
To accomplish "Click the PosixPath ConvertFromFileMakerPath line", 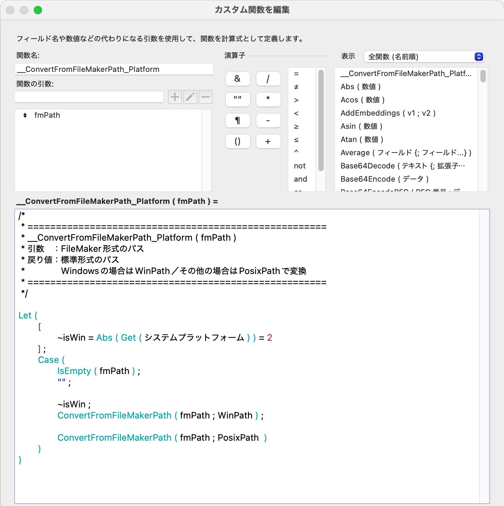I will tap(162, 438).
